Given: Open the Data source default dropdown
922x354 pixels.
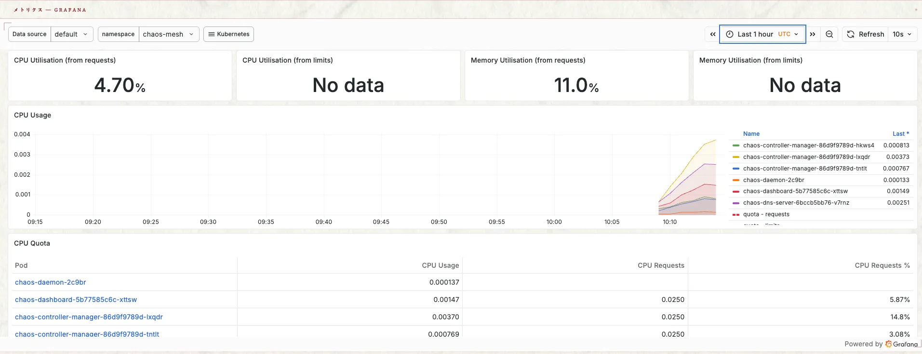Looking at the screenshot, I should 71,34.
